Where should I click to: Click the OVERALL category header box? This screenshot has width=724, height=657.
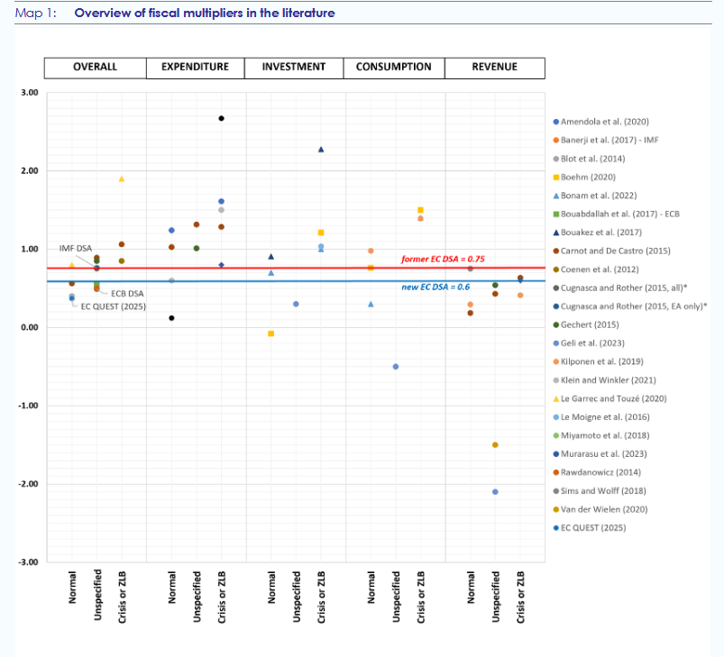pyautogui.click(x=95, y=68)
